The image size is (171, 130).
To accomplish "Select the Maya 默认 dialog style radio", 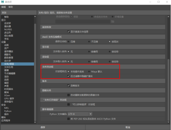I will coord(89,71).
